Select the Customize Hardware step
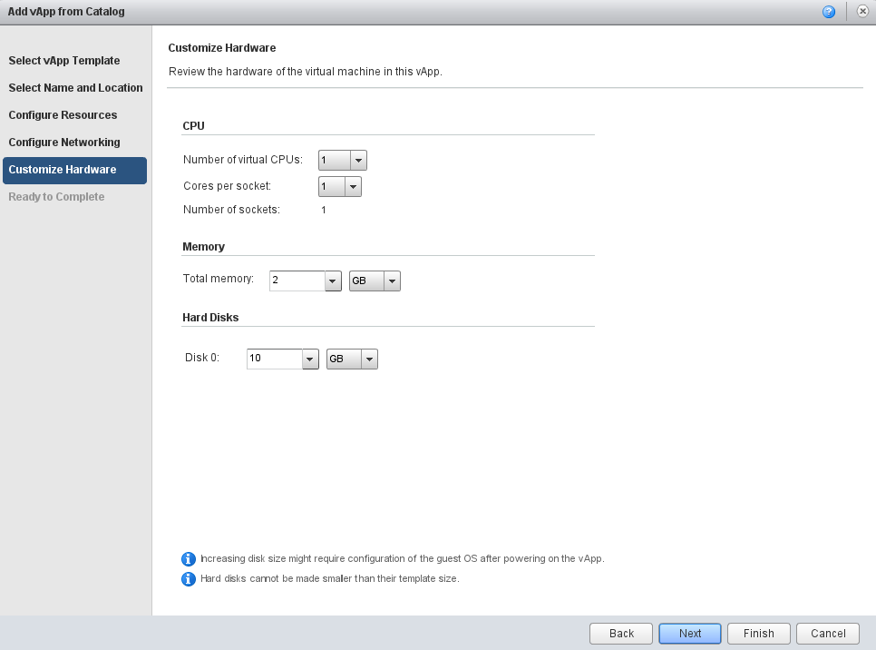Image resolution: width=876 pixels, height=650 pixels. tap(63, 170)
